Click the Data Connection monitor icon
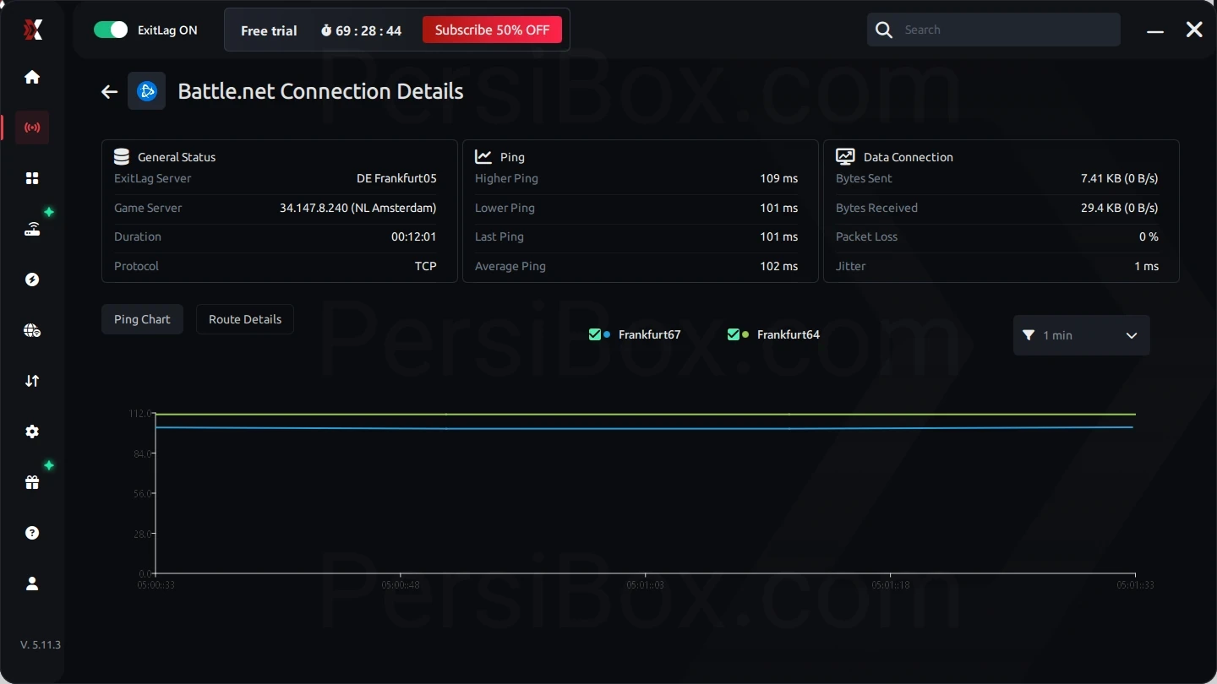The height and width of the screenshot is (684, 1217). (845, 157)
